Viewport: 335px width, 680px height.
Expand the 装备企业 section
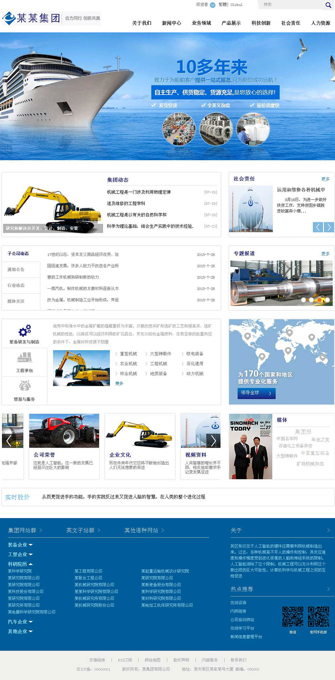[x=20, y=545]
